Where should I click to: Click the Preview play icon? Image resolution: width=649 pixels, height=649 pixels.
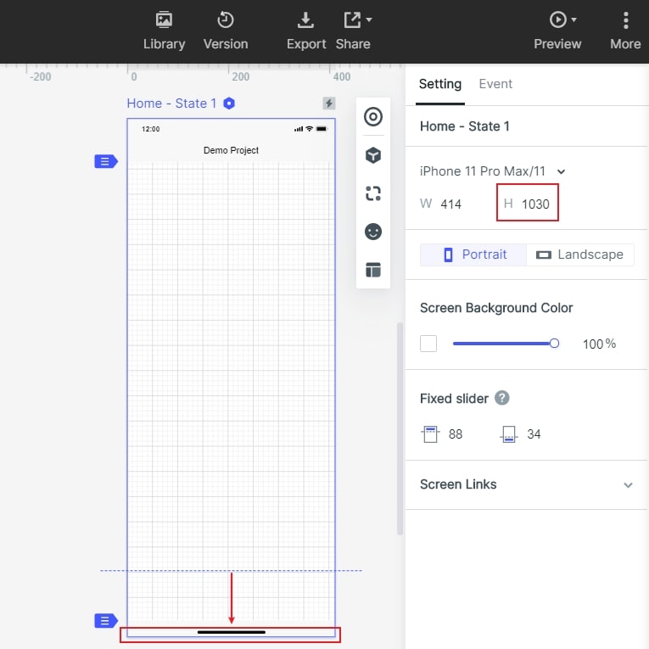(557, 20)
